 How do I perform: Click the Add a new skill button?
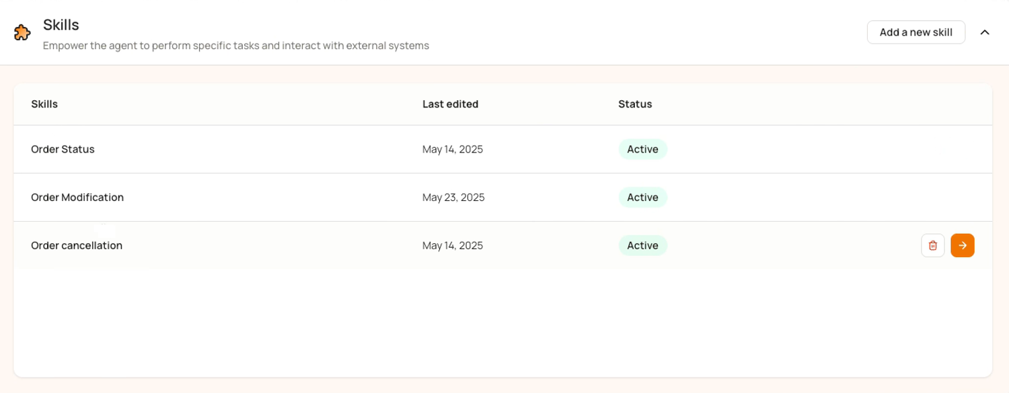click(916, 32)
